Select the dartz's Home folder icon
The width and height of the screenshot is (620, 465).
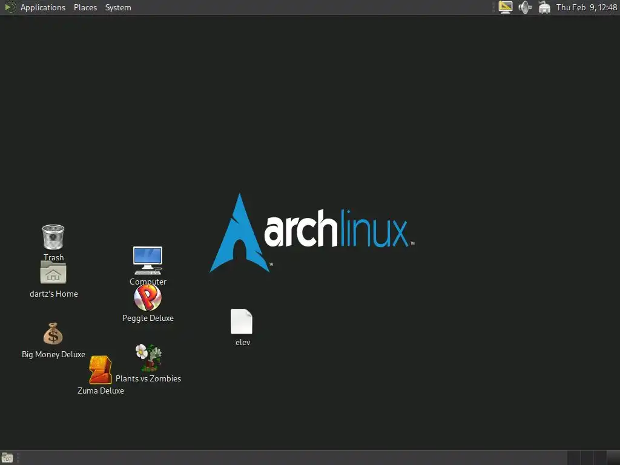(x=53, y=272)
